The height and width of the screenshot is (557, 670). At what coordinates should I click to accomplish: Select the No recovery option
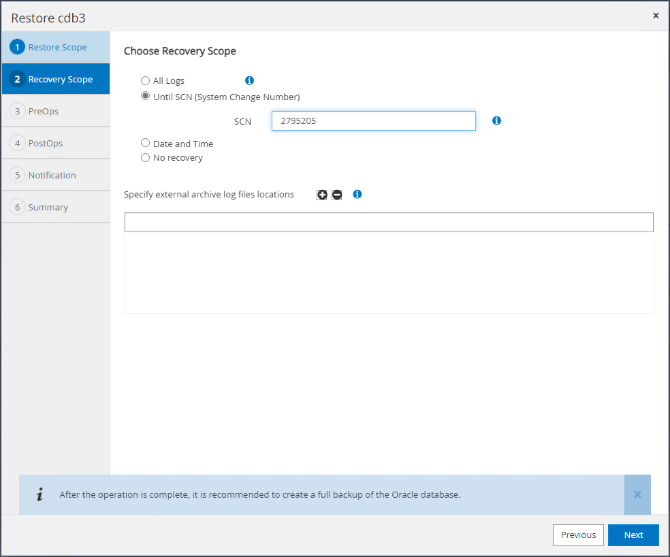point(145,158)
